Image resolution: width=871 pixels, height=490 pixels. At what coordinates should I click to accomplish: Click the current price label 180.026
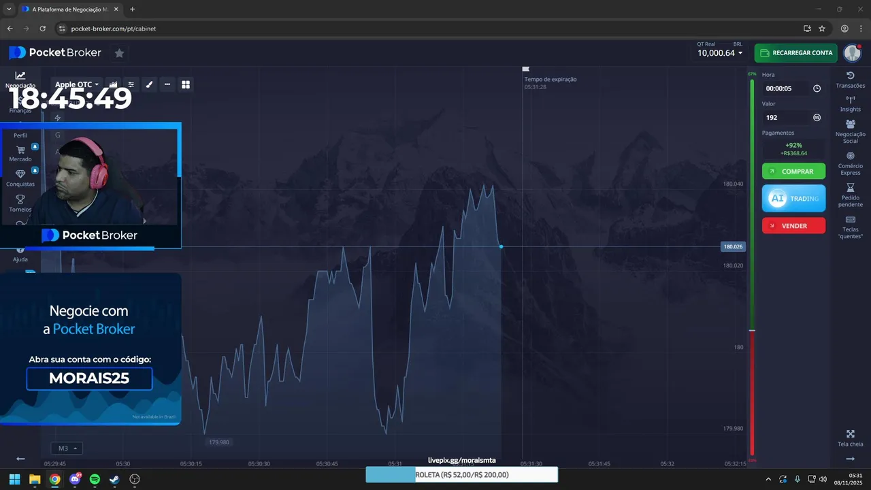[x=734, y=246]
